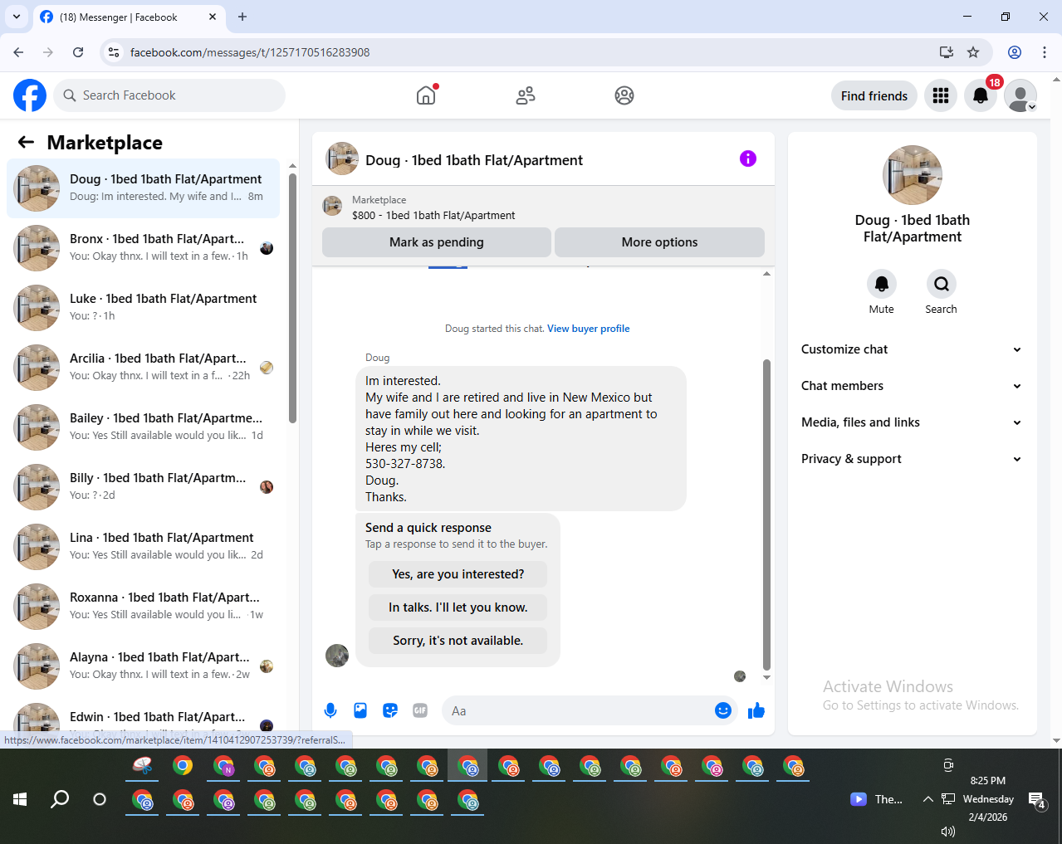Open Alayna conversation in list
The height and width of the screenshot is (844, 1062).
(x=144, y=666)
